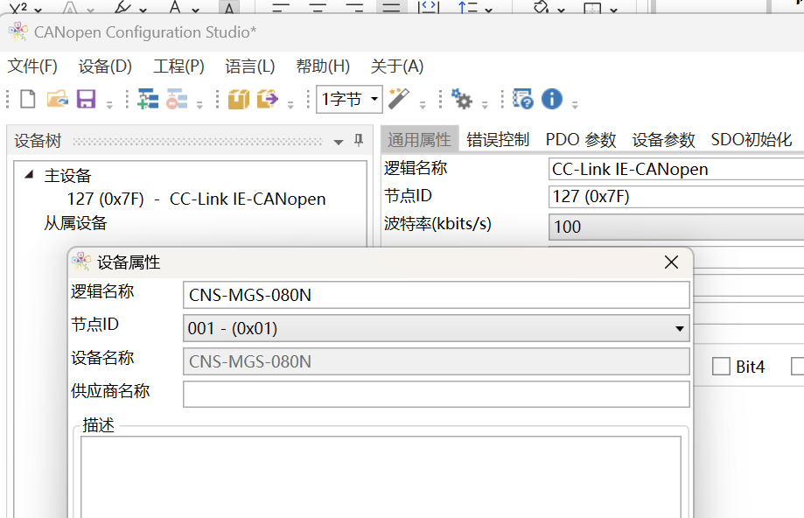
Task: Open the 设备(D) menu
Action: (105, 66)
